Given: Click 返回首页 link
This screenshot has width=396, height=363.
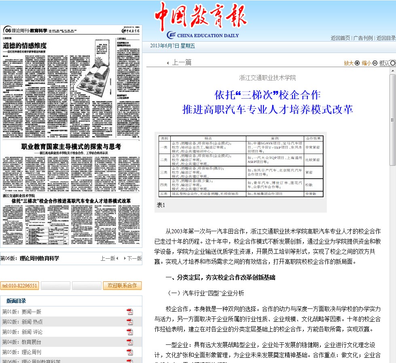Looking at the screenshot, I should coord(340,38).
